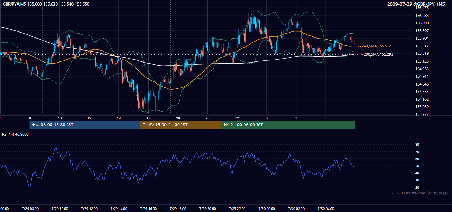Click the 155.897 price axis label
This screenshot has height=212, width=452.
pyautogui.click(x=423, y=31)
